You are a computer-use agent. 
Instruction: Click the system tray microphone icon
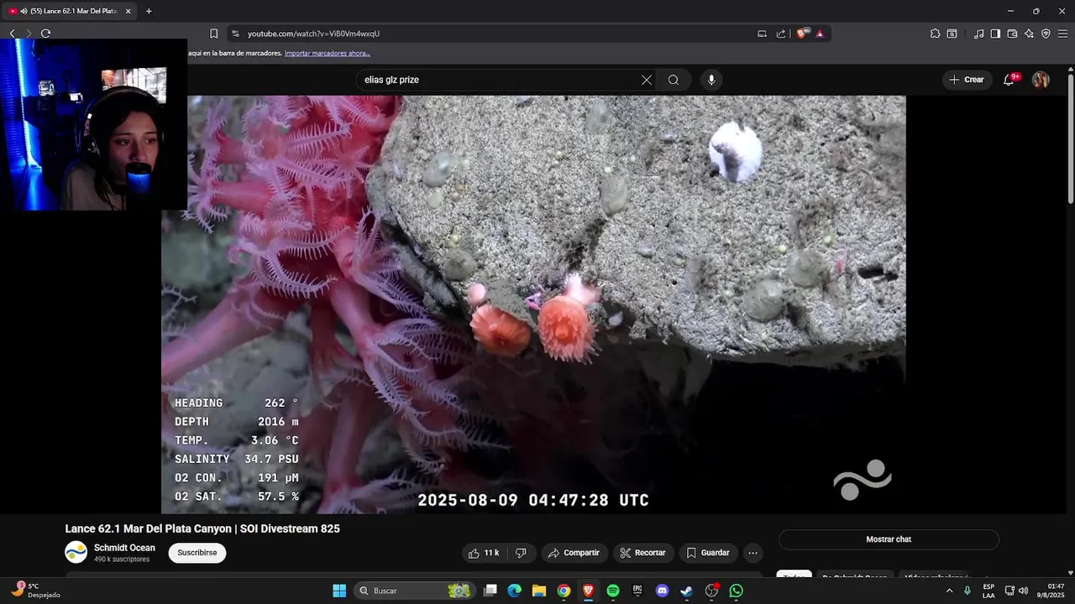coord(967,591)
